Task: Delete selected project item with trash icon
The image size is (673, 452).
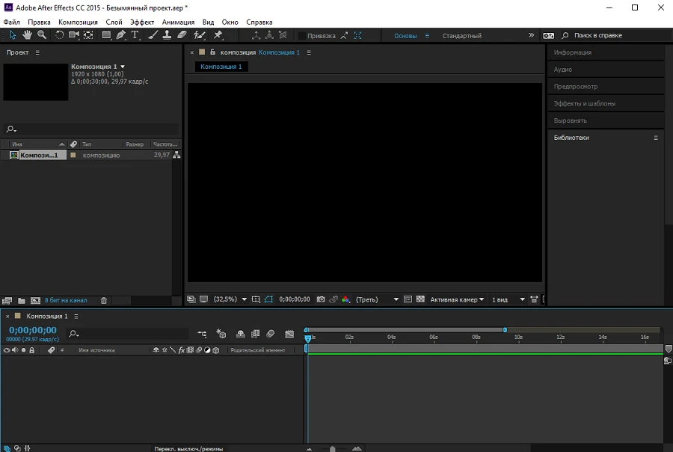Action: tap(103, 301)
